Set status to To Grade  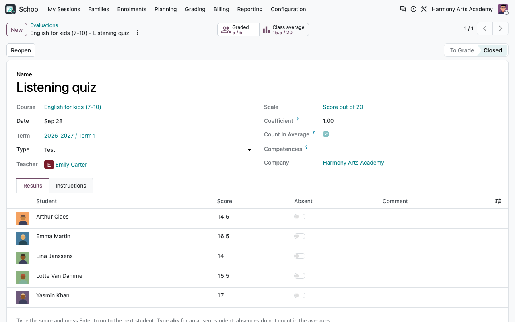(462, 50)
